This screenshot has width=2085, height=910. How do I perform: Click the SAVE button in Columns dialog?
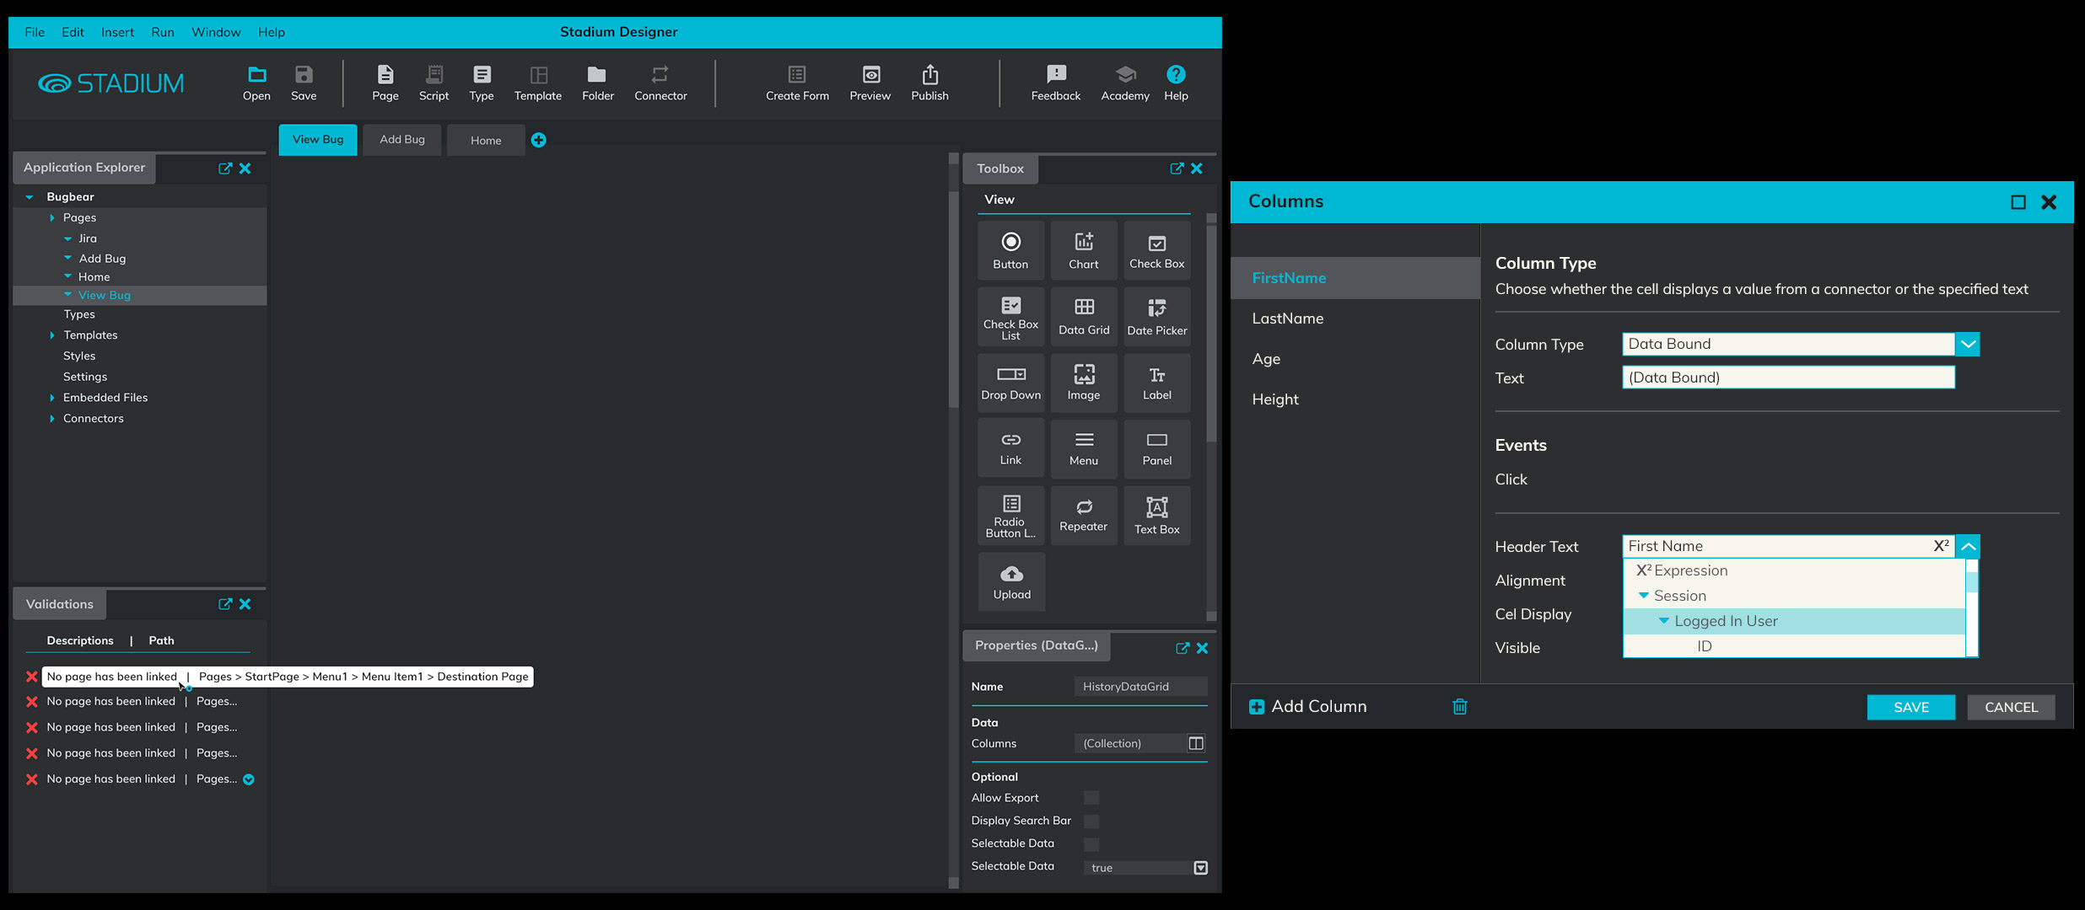(x=1910, y=707)
